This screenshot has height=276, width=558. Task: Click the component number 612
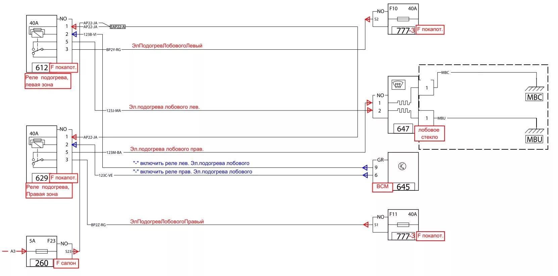(x=42, y=68)
